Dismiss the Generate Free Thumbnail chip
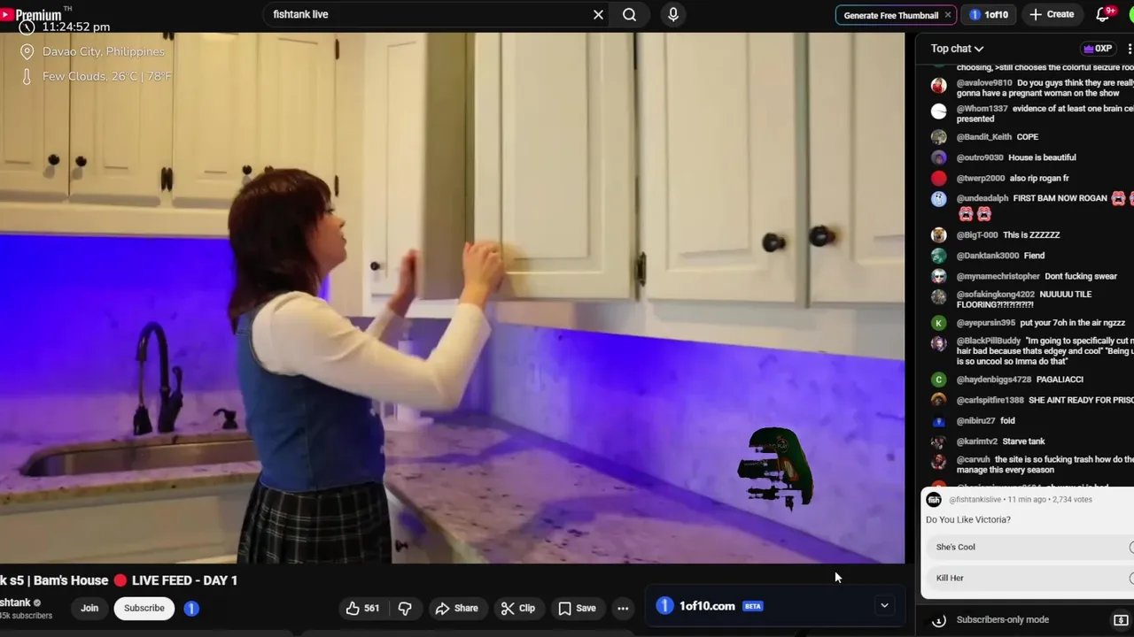1134x637 pixels. click(948, 15)
